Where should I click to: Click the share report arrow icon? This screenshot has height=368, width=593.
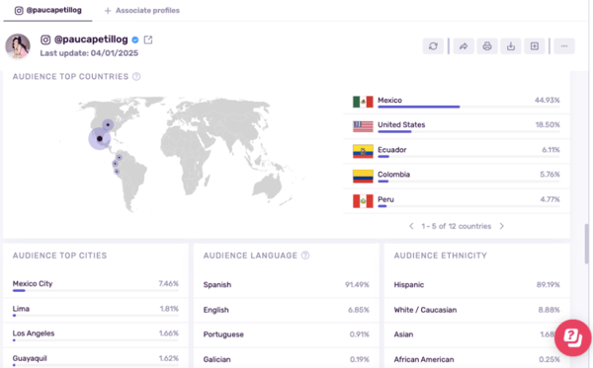click(x=464, y=46)
